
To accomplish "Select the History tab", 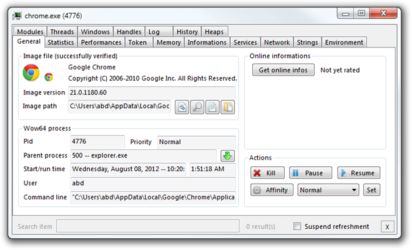I will coord(187,32).
